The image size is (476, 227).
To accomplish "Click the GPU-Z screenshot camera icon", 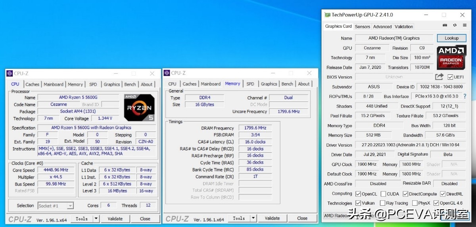I will 445,25.
